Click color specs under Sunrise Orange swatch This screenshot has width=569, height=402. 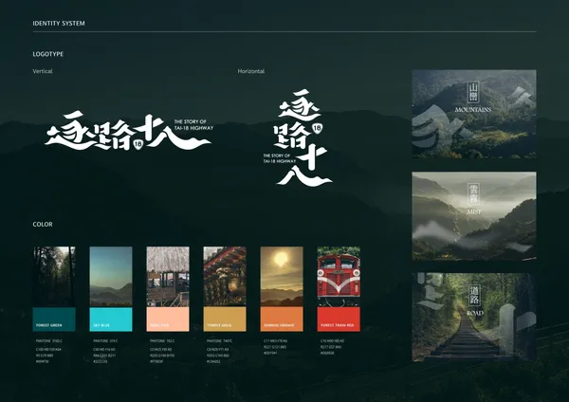pyautogui.click(x=275, y=347)
